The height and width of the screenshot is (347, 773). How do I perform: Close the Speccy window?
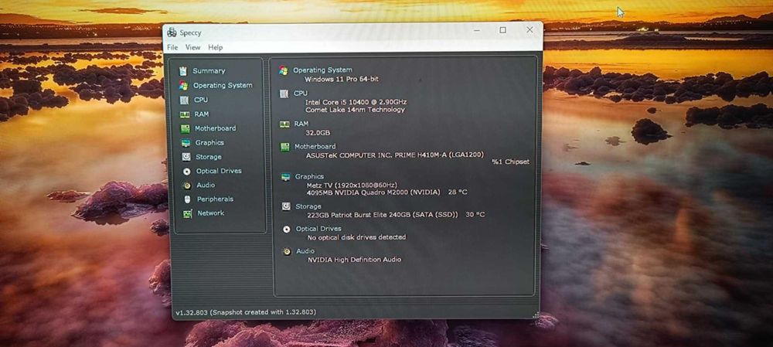click(x=530, y=29)
